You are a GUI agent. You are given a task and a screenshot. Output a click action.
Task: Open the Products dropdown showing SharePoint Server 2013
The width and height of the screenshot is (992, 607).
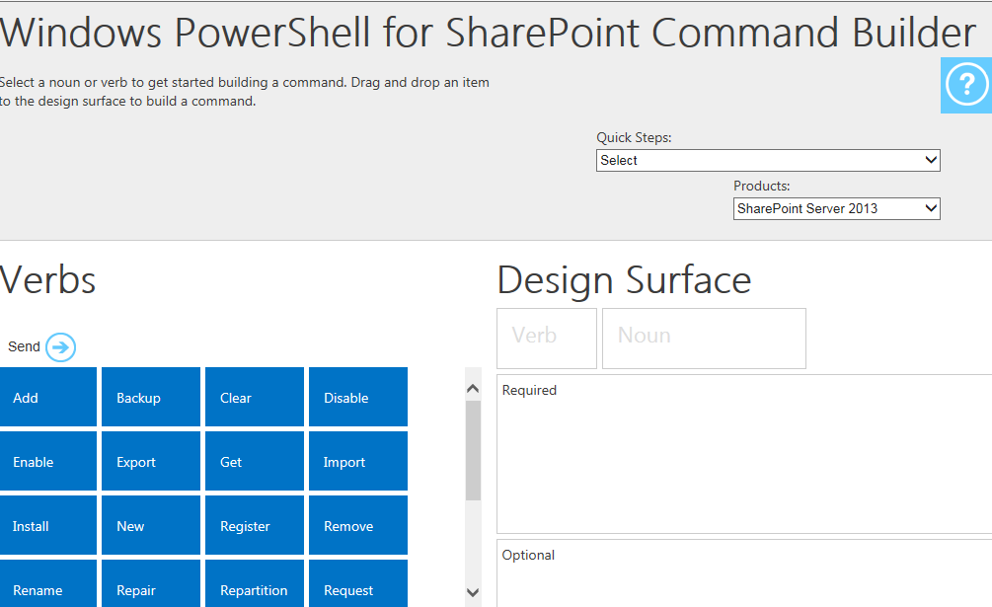[x=836, y=208]
